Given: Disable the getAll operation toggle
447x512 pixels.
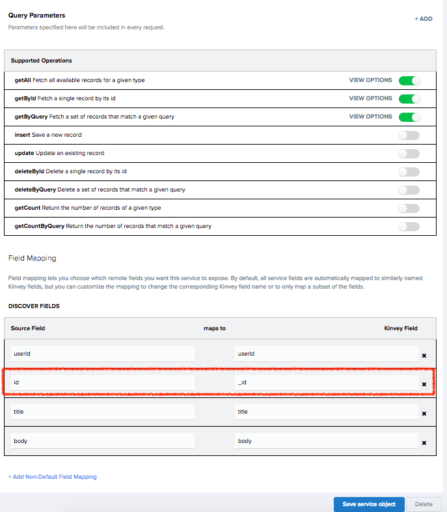Looking at the screenshot, I should click(x=409, y=81).
